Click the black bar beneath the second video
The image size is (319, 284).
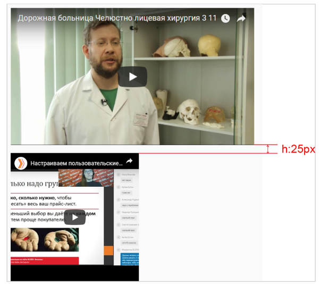click(x=74, y=273)
